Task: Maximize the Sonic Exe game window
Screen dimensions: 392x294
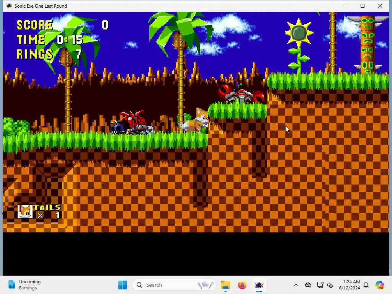Action: point(363,6)
